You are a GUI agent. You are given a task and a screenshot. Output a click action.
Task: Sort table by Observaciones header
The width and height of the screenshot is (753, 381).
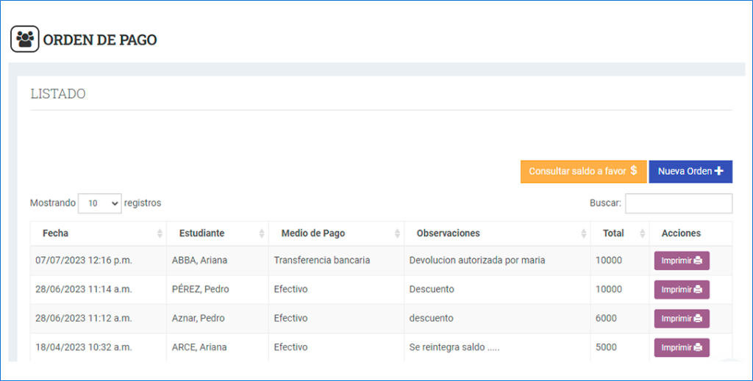[x=448, y=233]
